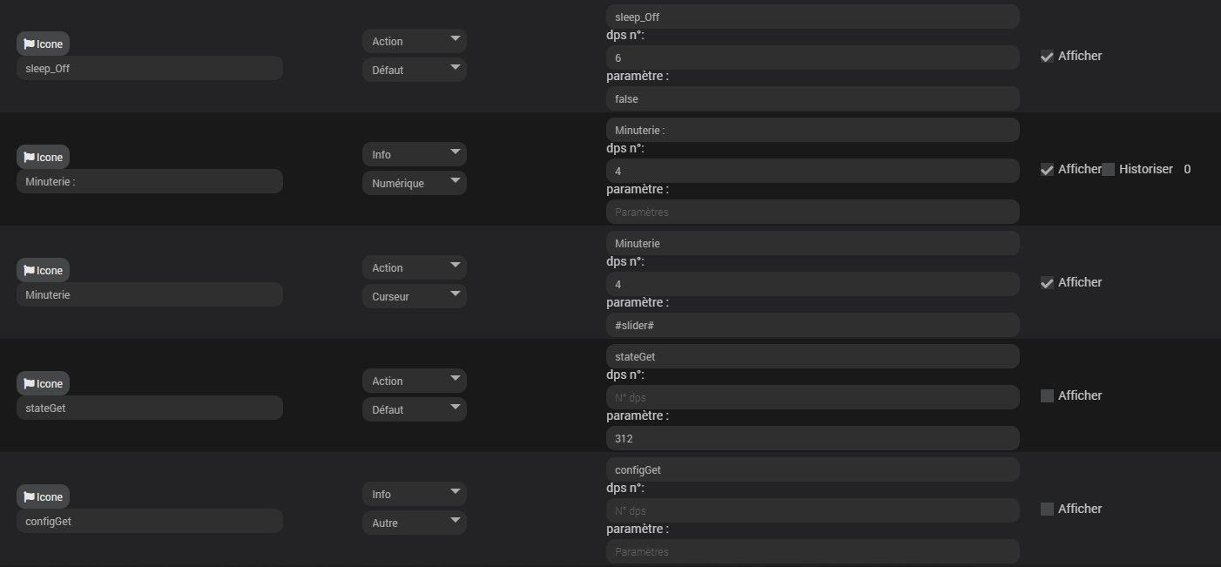The image size is (1221, 567).
Task: Enable the Afficher checkbox for configGet
Action: tap(1047, 509)
